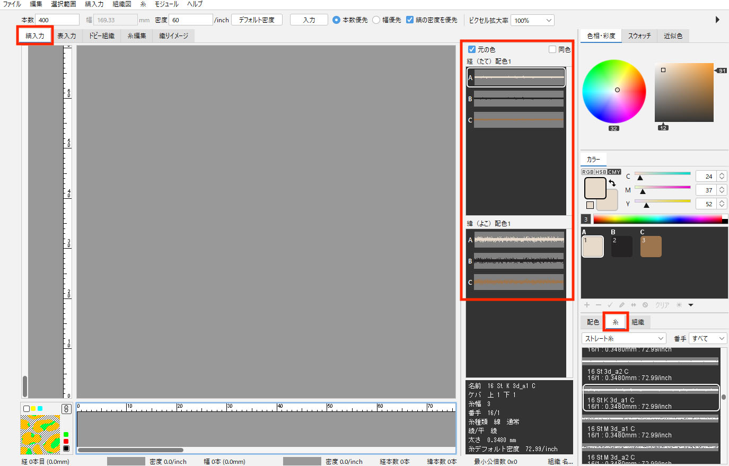Click the デフォルト密度 button

257,20
